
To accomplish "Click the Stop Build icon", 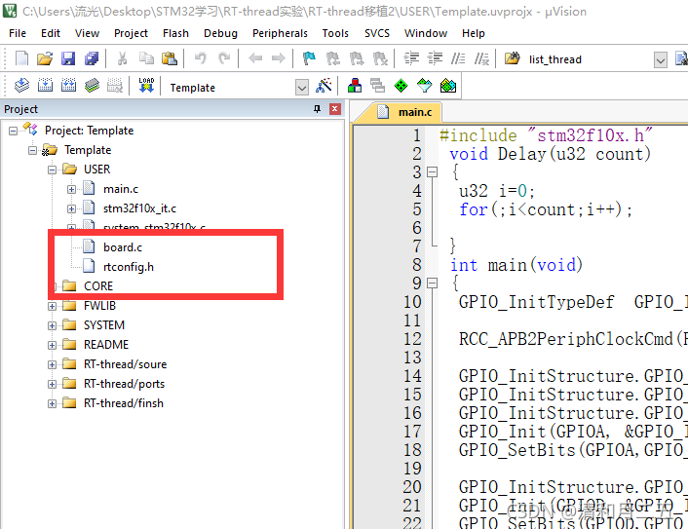I will point(115,85).
